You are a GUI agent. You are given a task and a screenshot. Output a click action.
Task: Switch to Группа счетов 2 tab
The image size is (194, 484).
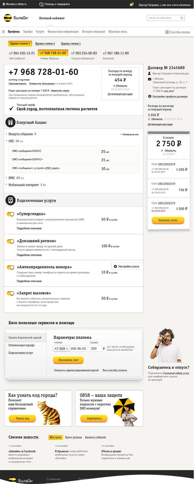point(45,44)
